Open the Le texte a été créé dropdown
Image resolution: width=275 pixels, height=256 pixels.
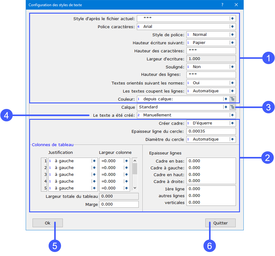tap(232, 115)
